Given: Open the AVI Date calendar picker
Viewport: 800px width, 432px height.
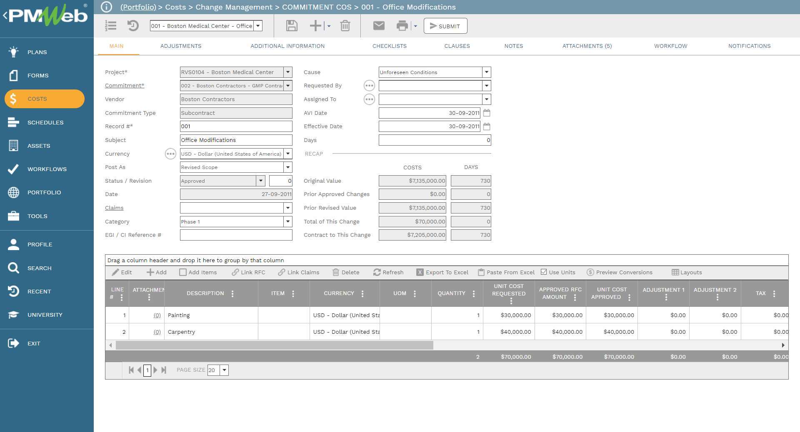Looking at the screenshot, I should [486, 113].
